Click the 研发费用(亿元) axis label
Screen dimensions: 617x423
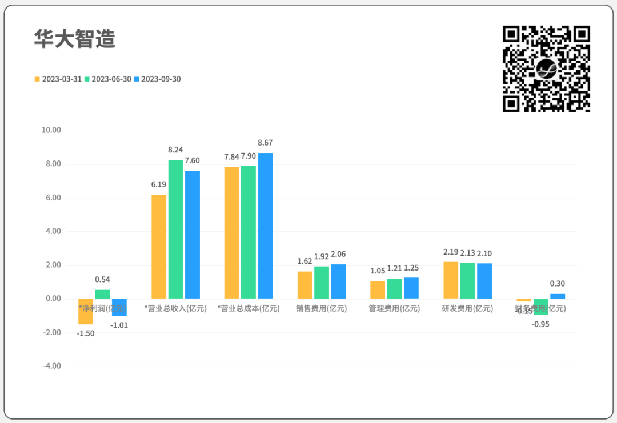coord(467,309)
